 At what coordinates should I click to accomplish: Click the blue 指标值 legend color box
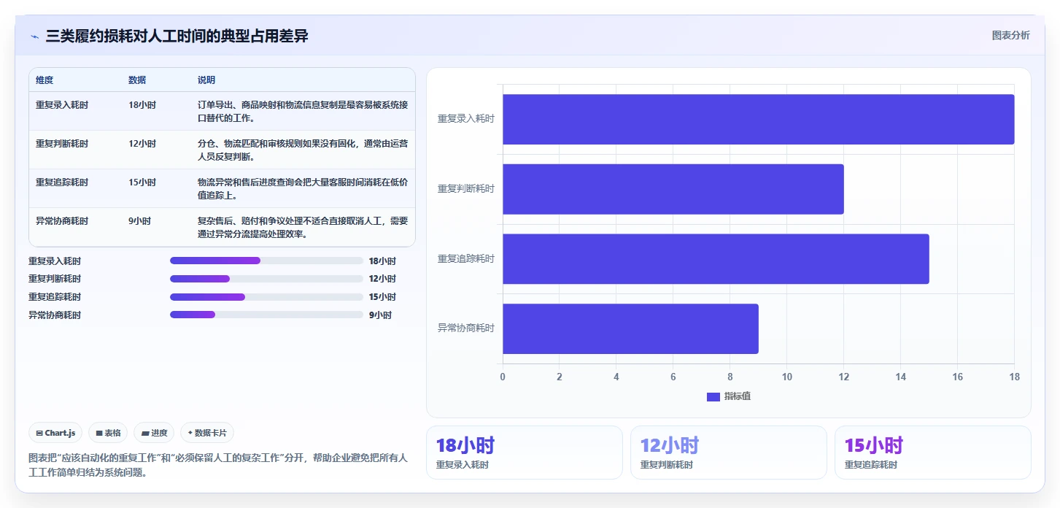pyautogui.click(x=713, y=396)
